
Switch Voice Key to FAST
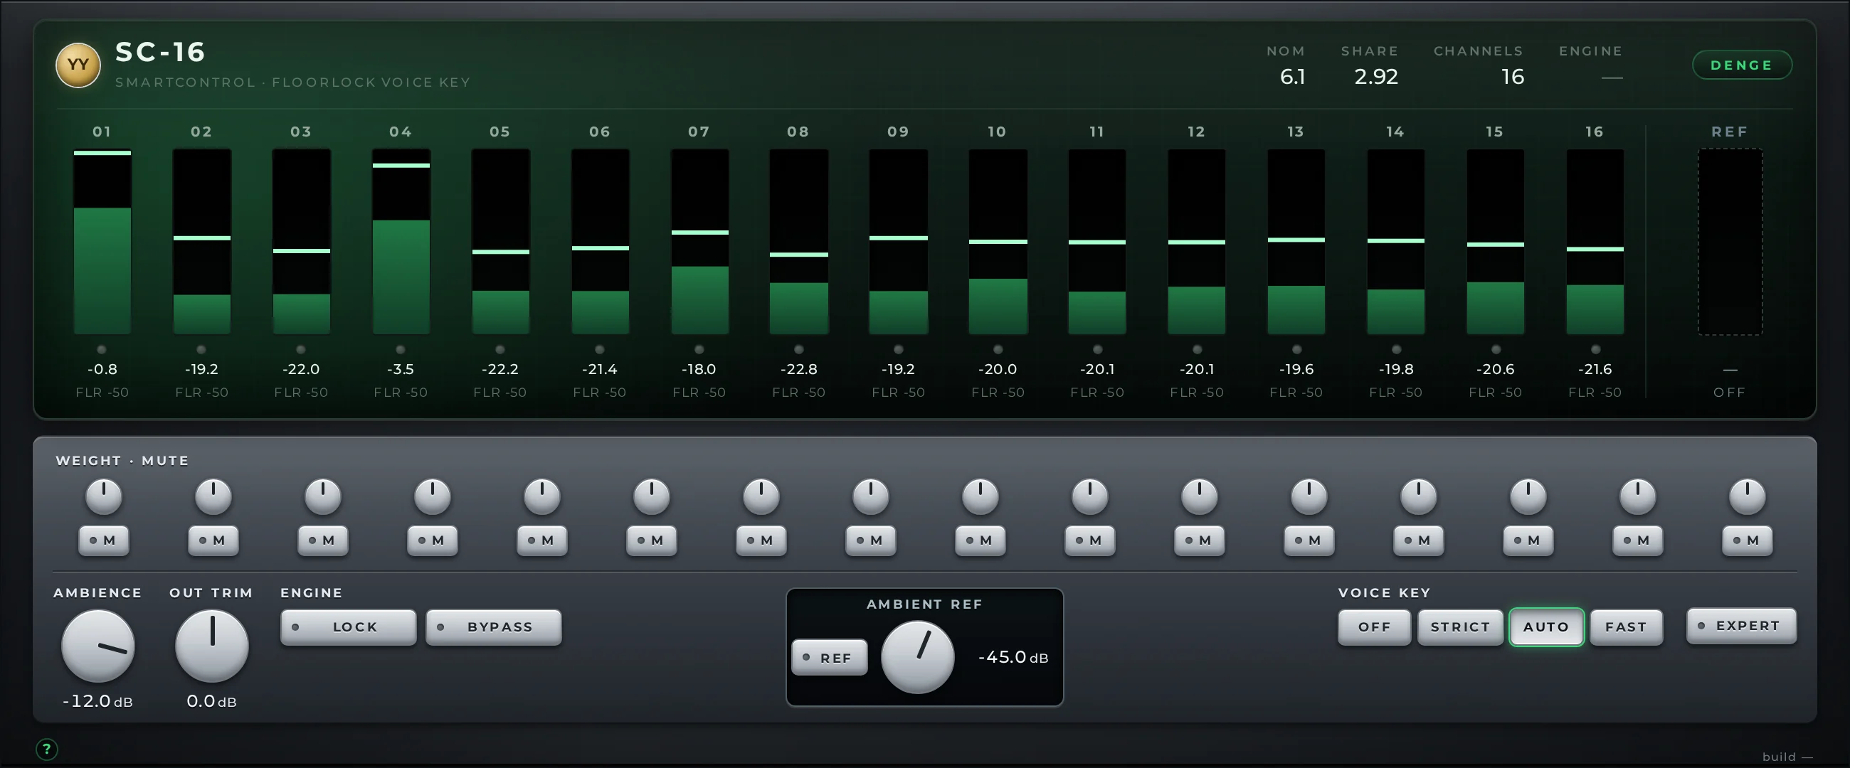[x=1626, y=627]
